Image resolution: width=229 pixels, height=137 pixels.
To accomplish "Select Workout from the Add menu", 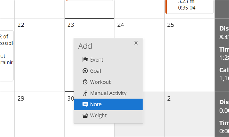I will [x=108, y=82].
